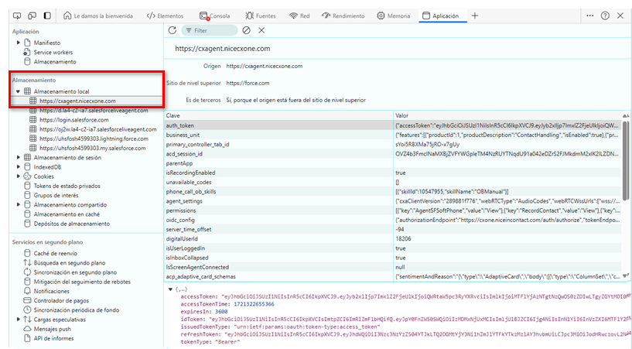Switch to the Fuentes tab
This screenshot has width=632, height=349.
pyautogui.click(x=261, y=15)
